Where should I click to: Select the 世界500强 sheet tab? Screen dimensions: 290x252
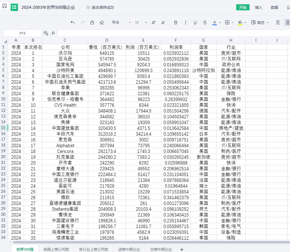(25, 249)
